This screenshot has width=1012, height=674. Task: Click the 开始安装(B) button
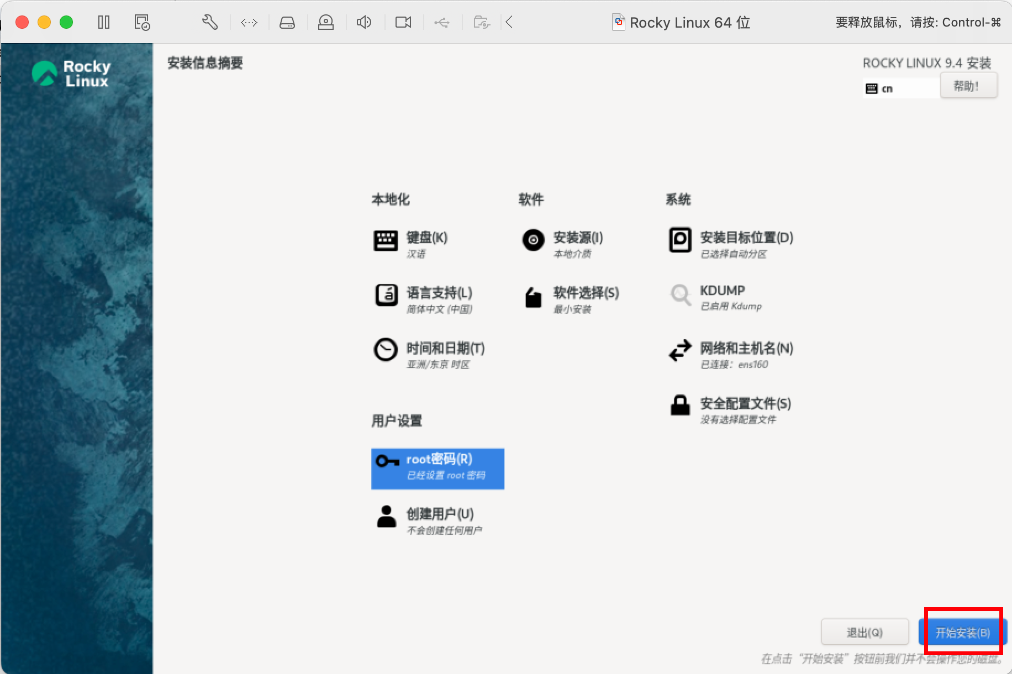pyautogui.click(x=962, y=632)
